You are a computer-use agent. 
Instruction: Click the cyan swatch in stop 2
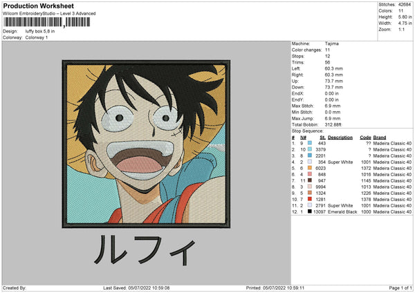(310, 149)
